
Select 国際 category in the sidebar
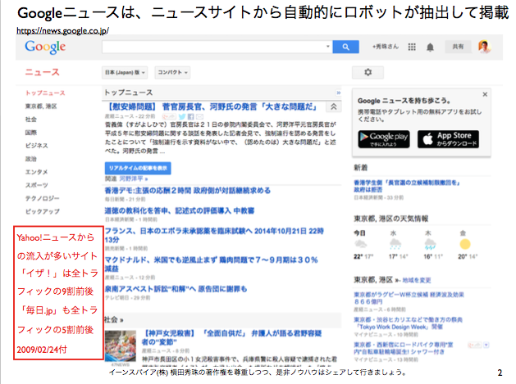point(31,133)
